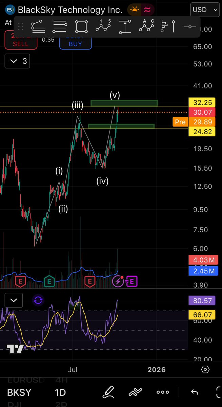
Task: Select the ABC correction wave tool
Action: [146, 26]
